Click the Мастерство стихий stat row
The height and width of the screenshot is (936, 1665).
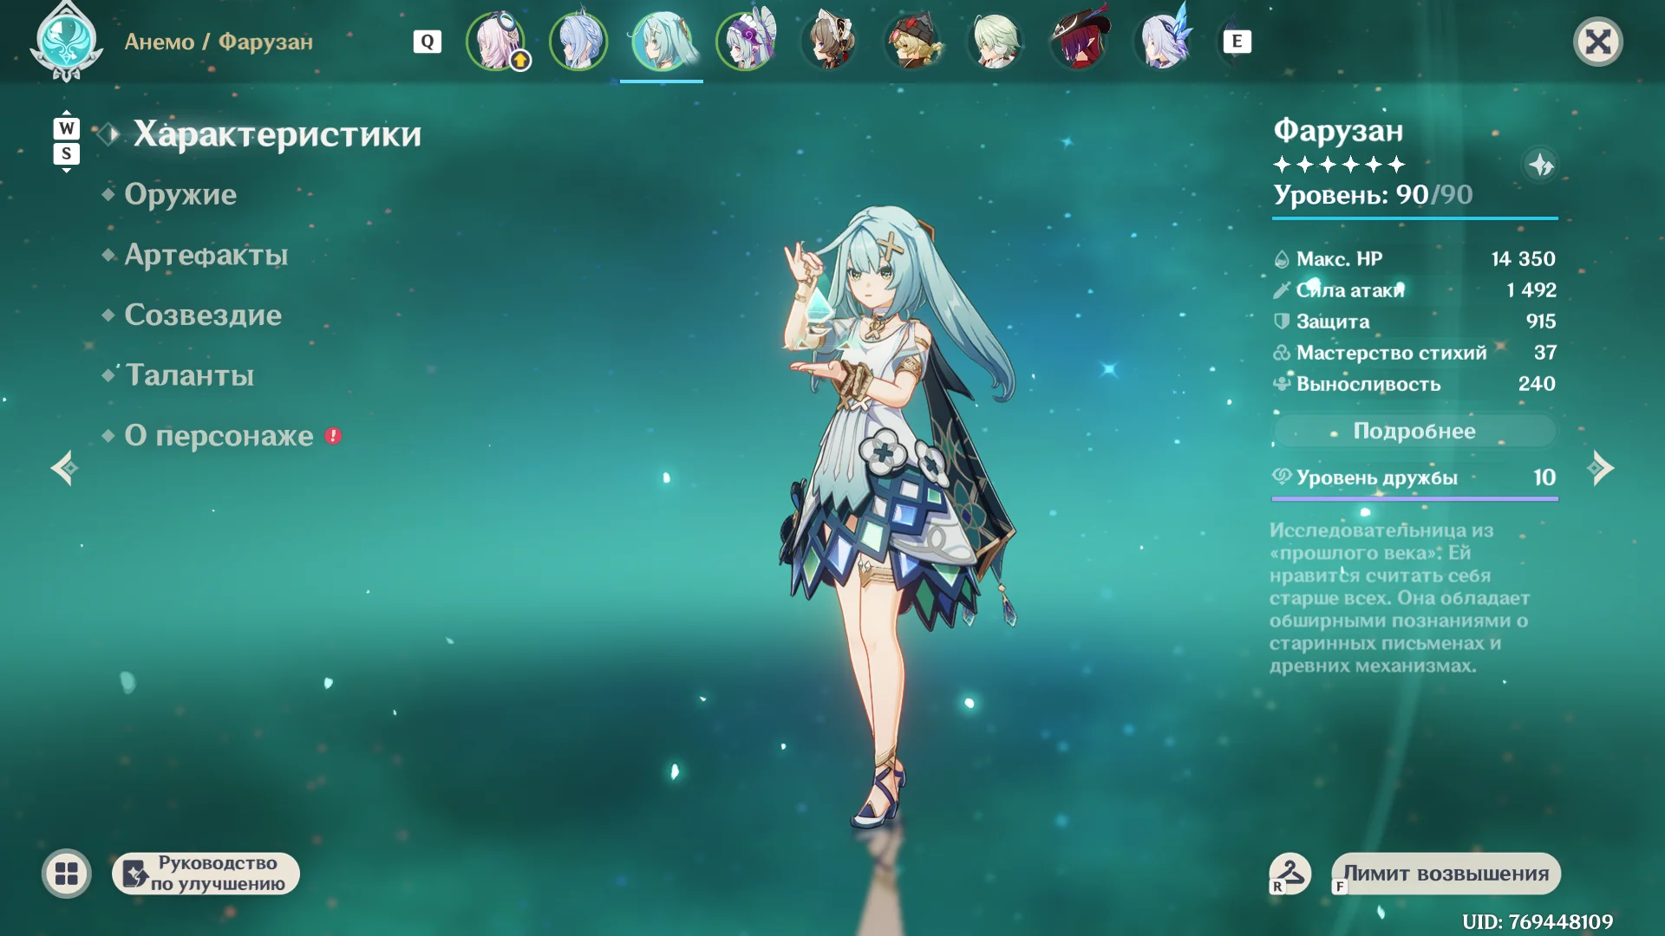pyautogui.click(x=1414, y=353)
